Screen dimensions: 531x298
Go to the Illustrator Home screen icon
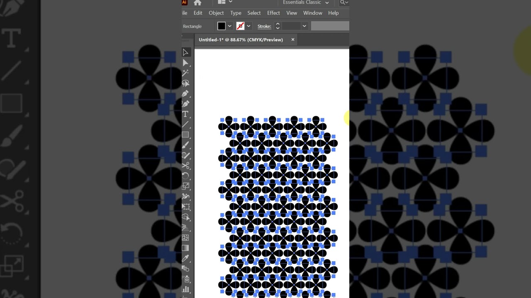197,2
